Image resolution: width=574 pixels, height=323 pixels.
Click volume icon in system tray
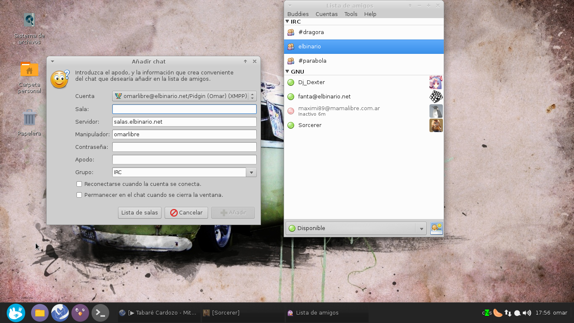pyautogui.click(x=527, y=313)
